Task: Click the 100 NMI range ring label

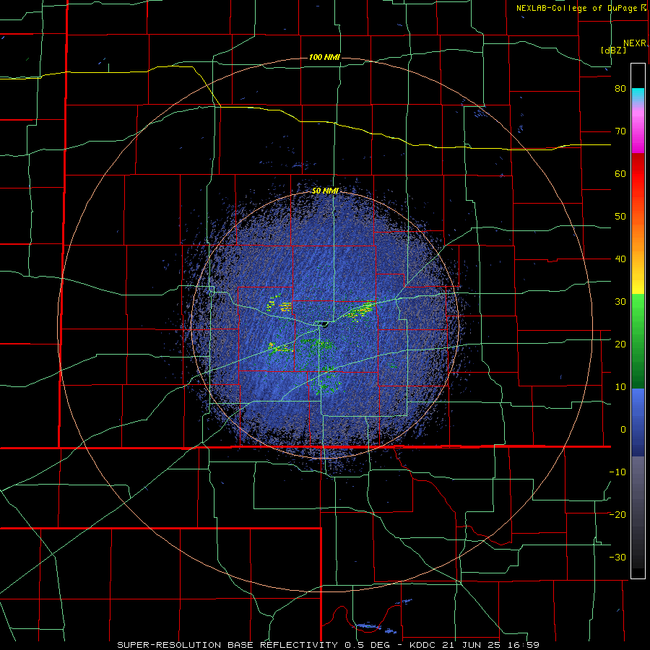Action: (324, 57)
